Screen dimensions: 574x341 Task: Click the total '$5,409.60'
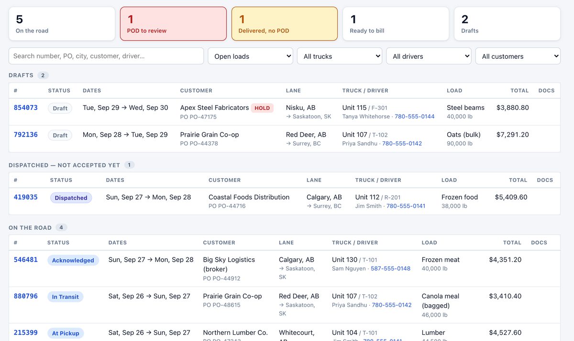coord(511,197)
